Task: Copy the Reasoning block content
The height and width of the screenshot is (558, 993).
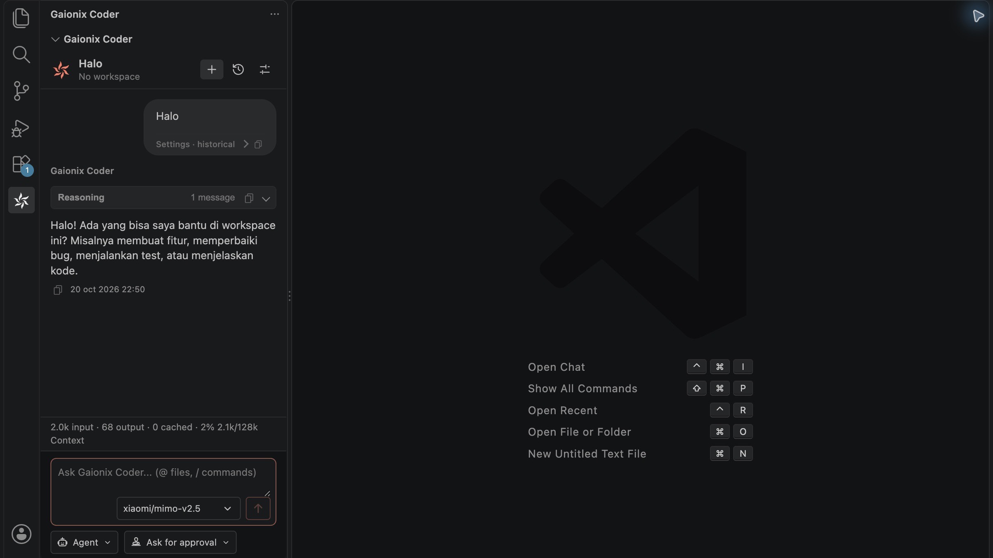Action: (x=249, y=198)
